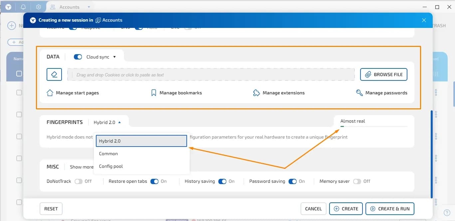
Task: Click BROWSE FILE to upload cookies
Action: pos(383,74)
